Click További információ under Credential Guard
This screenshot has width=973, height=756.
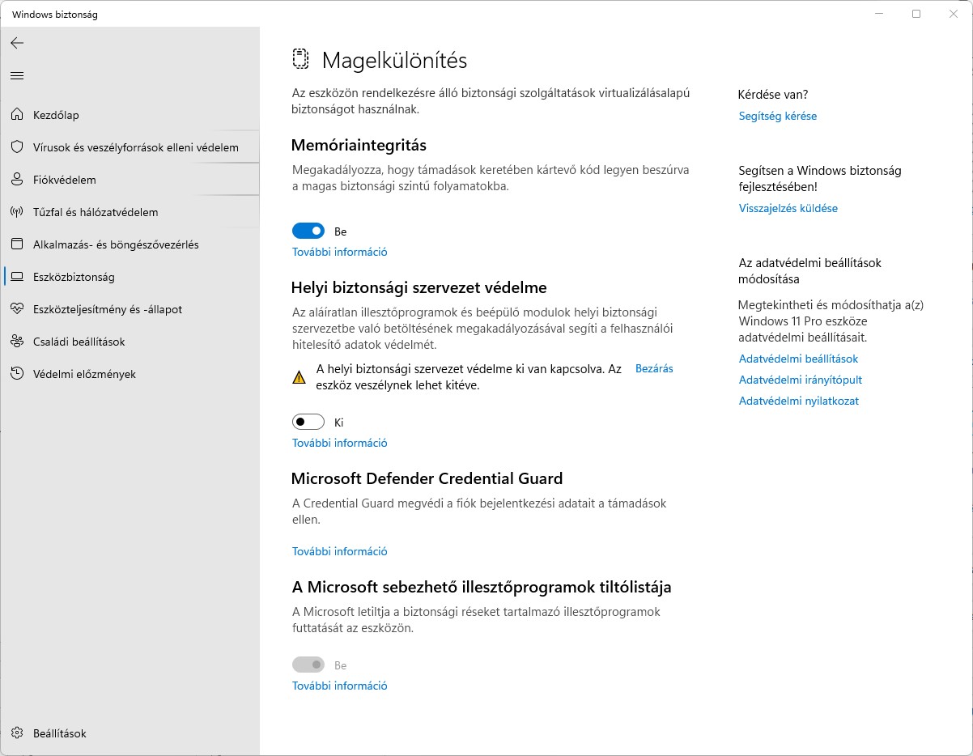pyautogui.click(x=339, y=551)
